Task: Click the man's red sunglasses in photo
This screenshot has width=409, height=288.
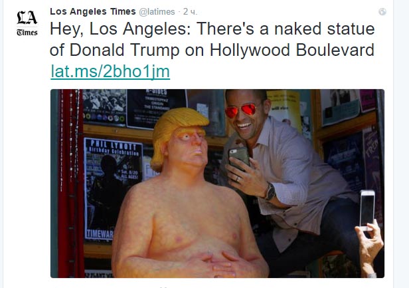Action: tap(240, 110)
